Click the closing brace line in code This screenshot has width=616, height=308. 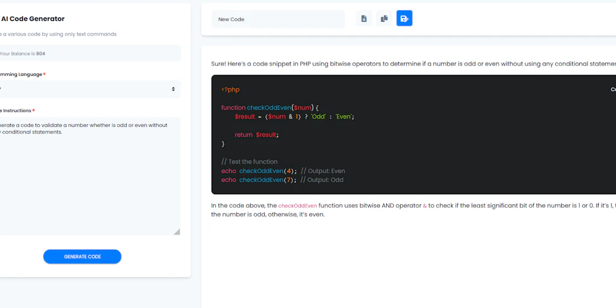[223, 144]
